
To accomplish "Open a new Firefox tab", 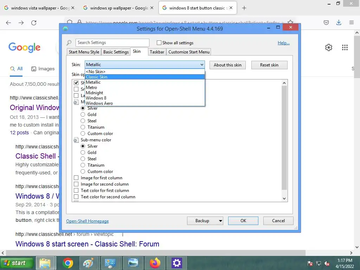I will (244, 8).
